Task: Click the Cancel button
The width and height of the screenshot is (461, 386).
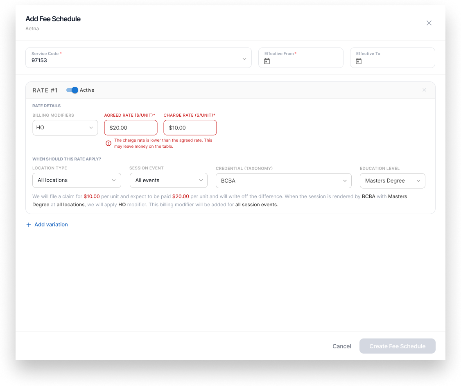Action: click(341, 346)
